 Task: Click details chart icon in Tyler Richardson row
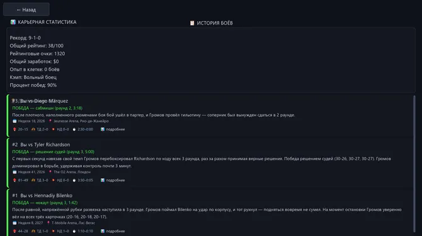click(x=103, y=180)
